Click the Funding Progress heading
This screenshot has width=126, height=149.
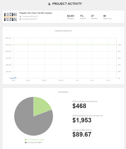(x=63, y=31)
